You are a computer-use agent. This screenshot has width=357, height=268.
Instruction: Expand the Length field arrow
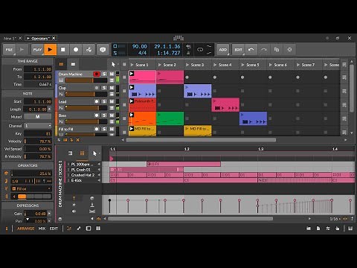point(50,109)
